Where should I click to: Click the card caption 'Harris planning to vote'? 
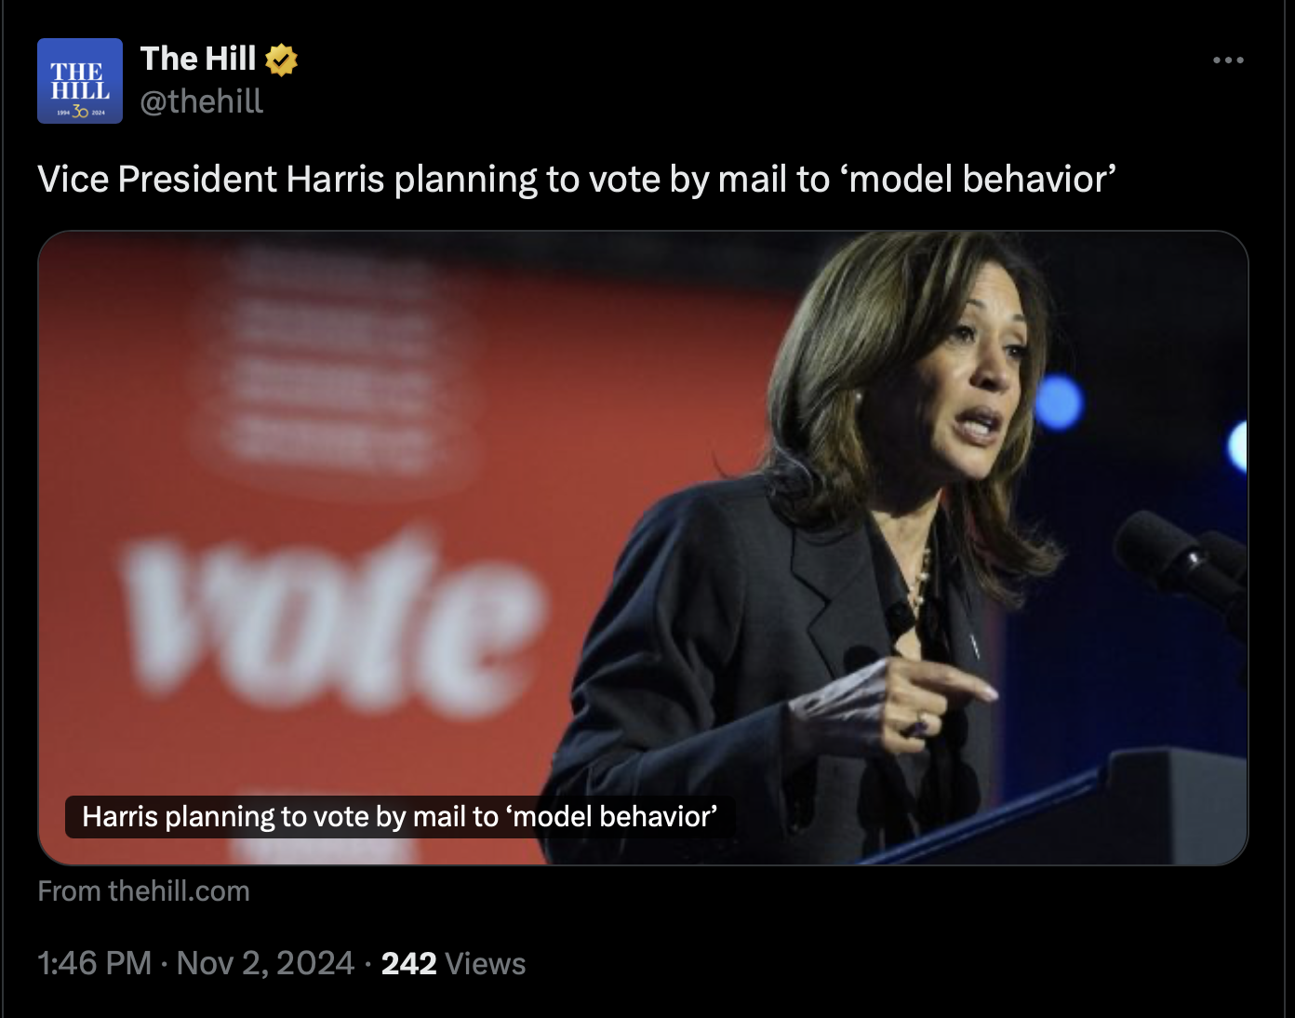click(399, 816)
